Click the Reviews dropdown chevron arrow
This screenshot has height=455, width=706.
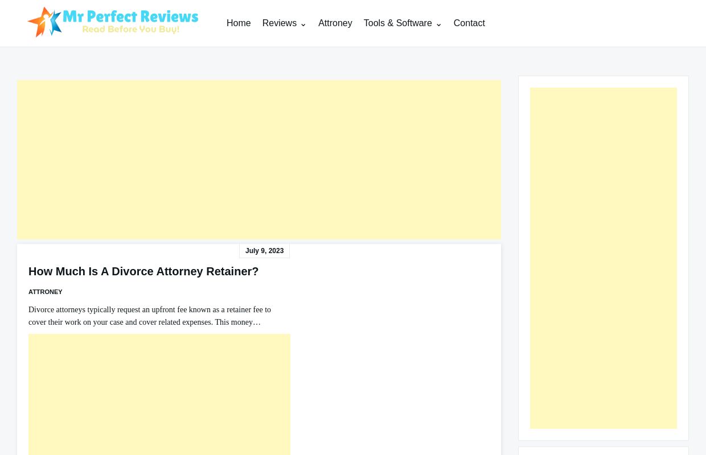pyautogui.click(x=303, y=25)
